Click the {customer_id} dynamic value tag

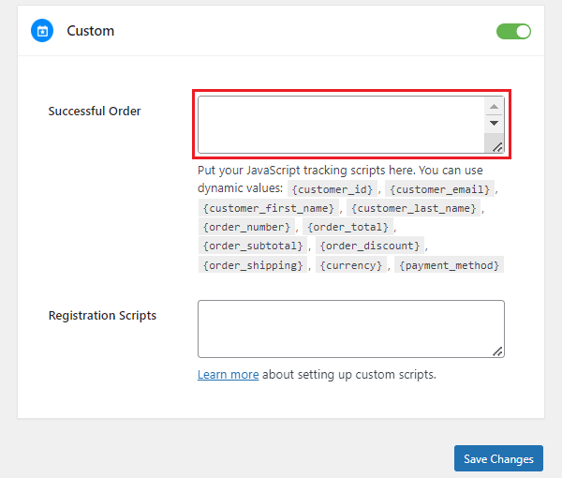334,189
